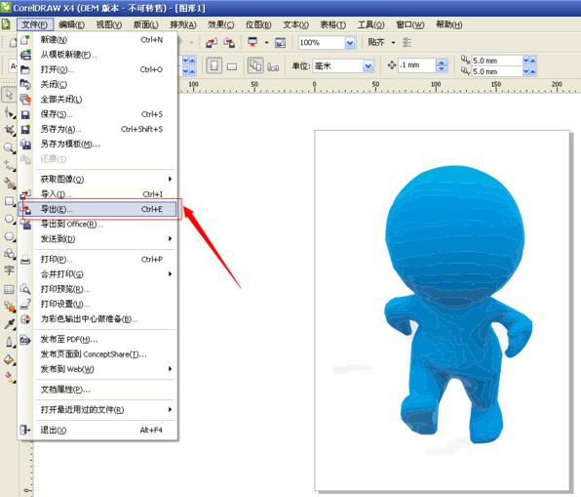Choose 导入(I)... menu entry
This screenshot has width=581, height=497.
click(97, 193)
